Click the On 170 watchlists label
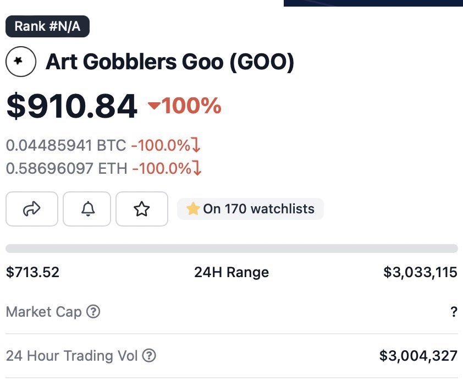The width and height of the screenshot is (463, 386). [x=258, y=209]
